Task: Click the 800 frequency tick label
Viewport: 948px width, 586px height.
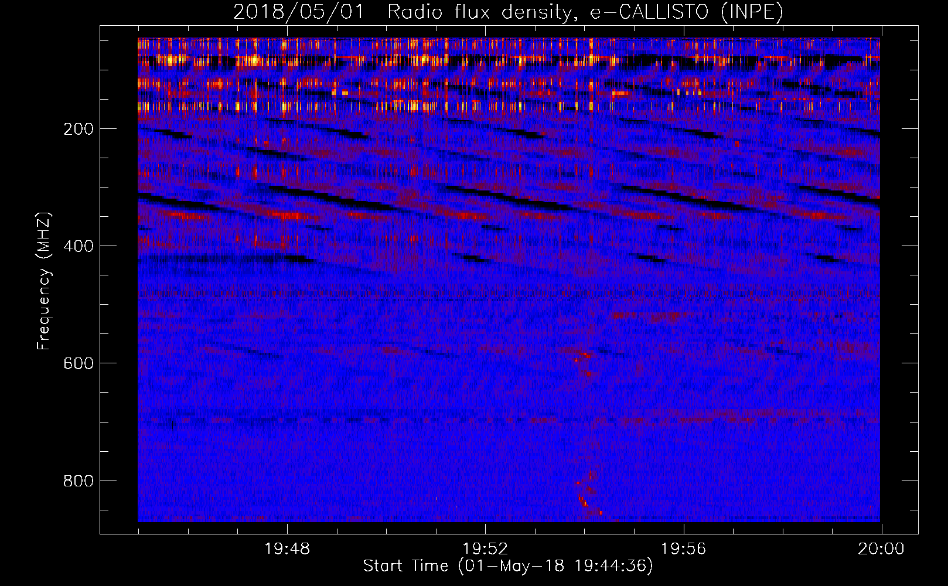Action: coord(78,481)
